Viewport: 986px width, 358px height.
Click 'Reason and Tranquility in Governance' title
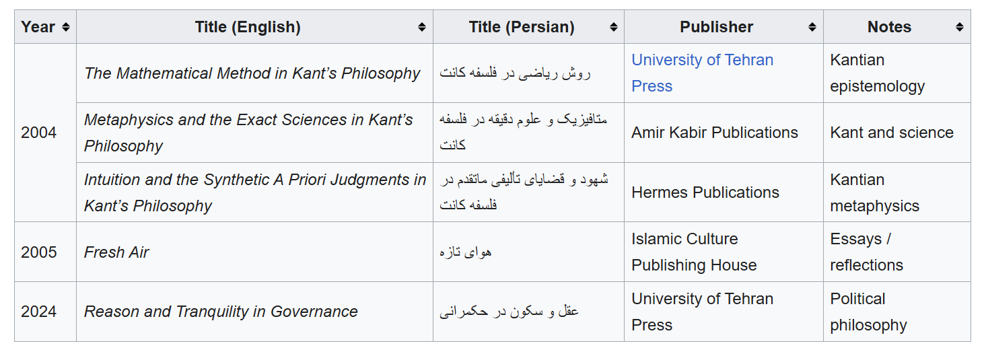coord(221,312)
